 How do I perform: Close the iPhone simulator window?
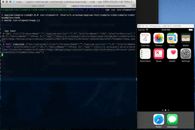click(139, 26)
